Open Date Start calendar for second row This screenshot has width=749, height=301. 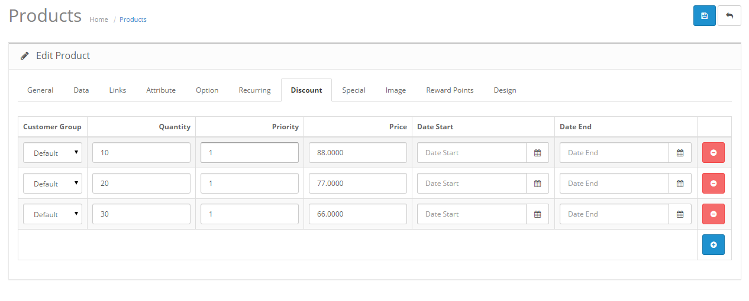pos(537,184)
